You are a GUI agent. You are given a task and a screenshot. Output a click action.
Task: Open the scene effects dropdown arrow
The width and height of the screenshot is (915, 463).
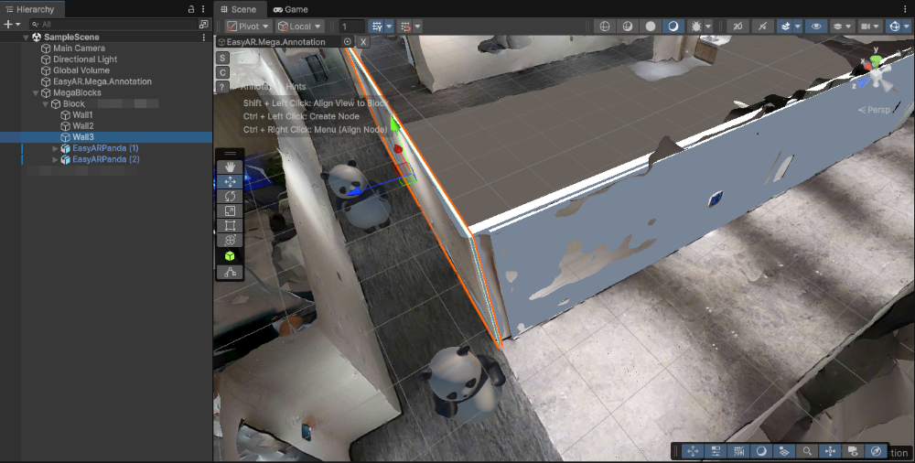[x=798, y=27]
